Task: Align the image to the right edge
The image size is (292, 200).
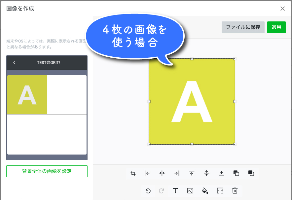Action: 177,173
